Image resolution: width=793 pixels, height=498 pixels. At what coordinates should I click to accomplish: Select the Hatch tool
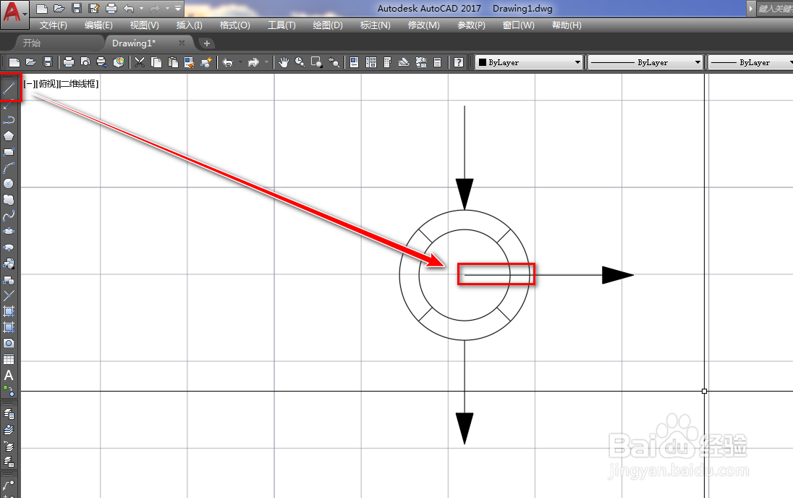[9, 311]
